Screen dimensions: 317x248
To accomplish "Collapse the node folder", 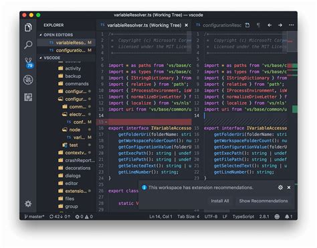I will click(x=71, y=129).
